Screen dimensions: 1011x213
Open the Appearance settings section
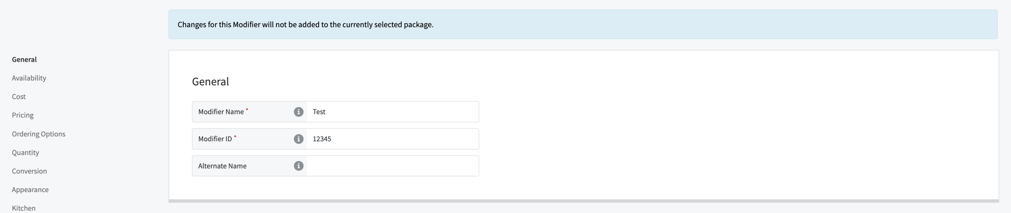pos(30,190)
